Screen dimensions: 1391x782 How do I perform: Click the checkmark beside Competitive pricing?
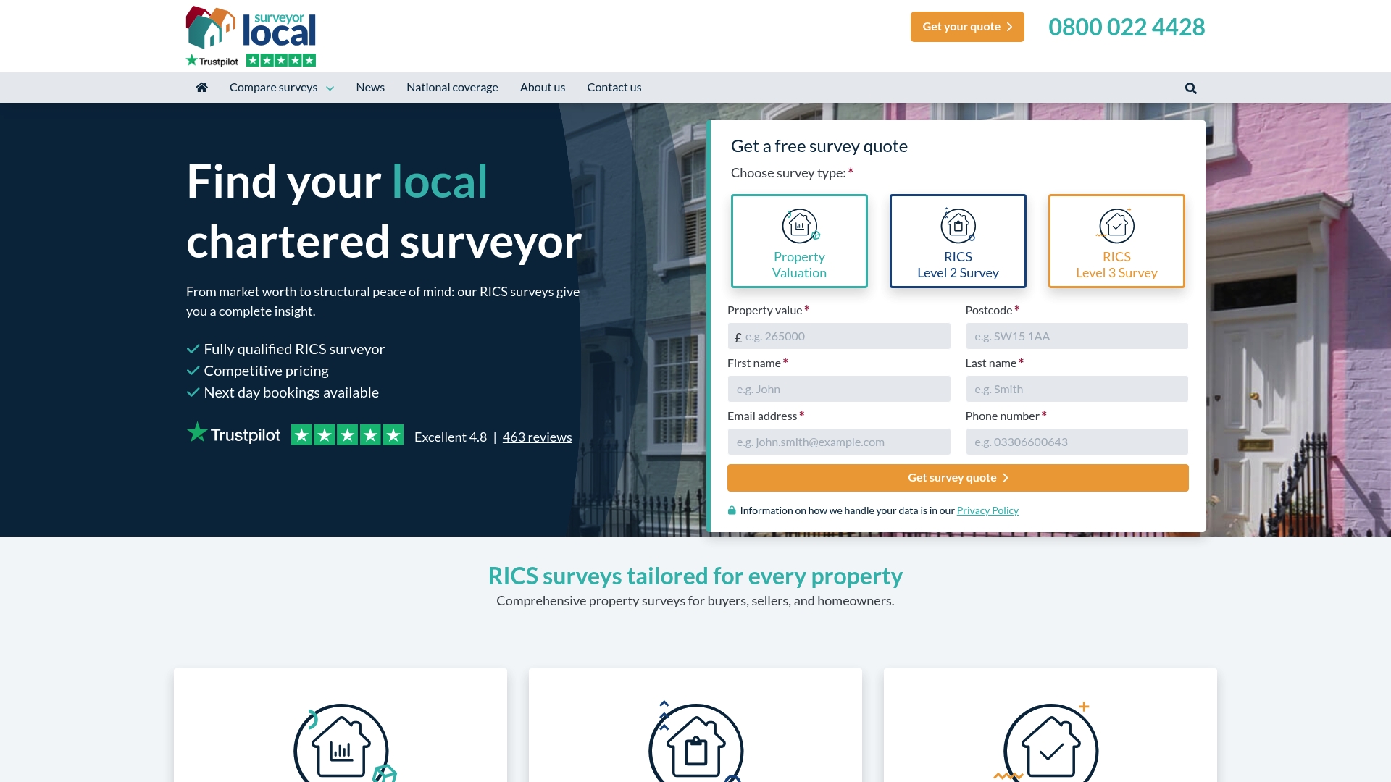(x=193, y=371)
